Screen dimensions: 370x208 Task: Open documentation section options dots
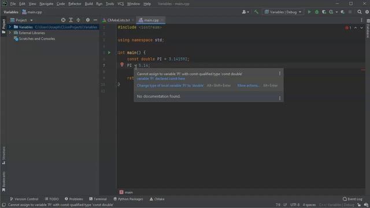tap(280, 98)
